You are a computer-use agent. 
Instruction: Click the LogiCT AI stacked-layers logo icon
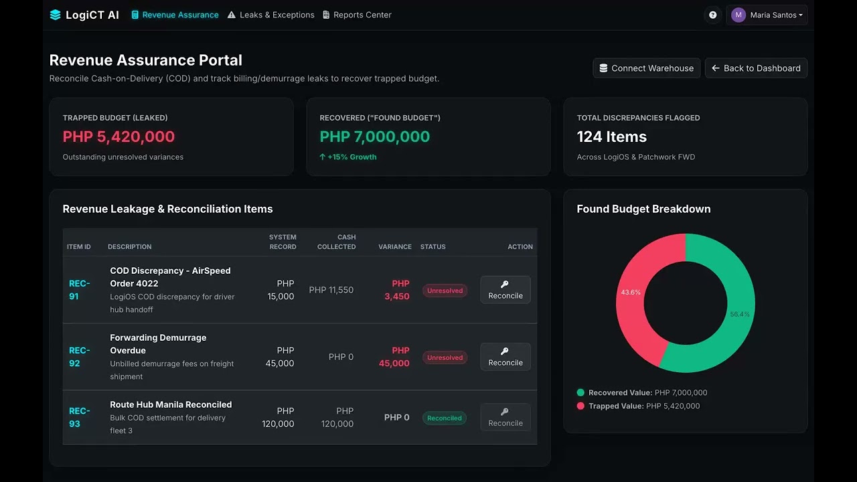55,15
